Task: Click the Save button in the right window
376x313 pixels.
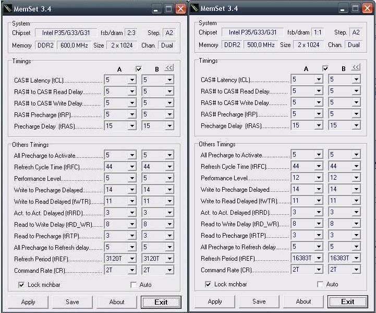Action: 259,302
